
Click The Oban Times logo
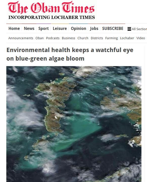51,10
